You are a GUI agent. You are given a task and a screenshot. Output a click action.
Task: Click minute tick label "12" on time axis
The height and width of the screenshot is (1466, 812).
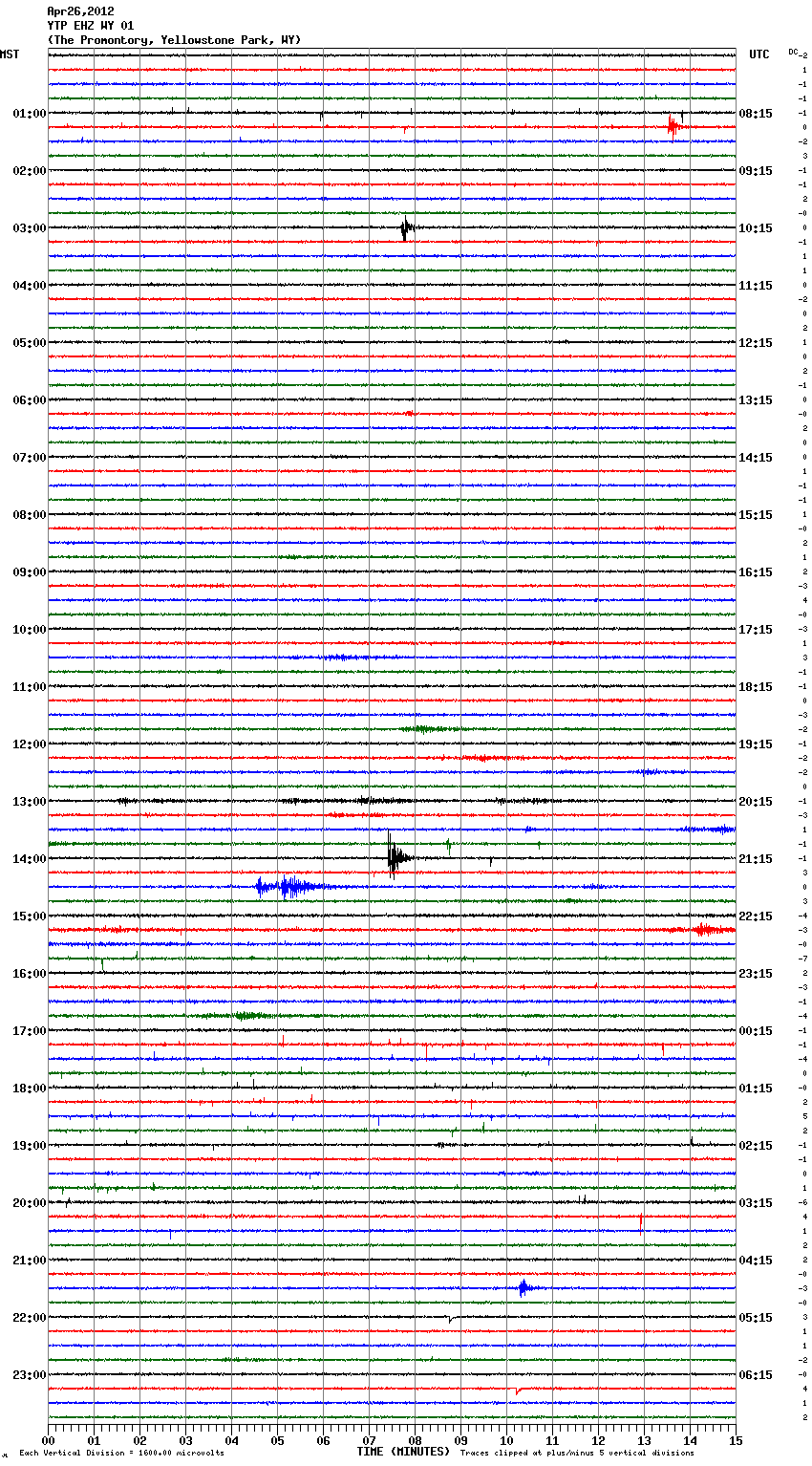tap(598, 1440)
